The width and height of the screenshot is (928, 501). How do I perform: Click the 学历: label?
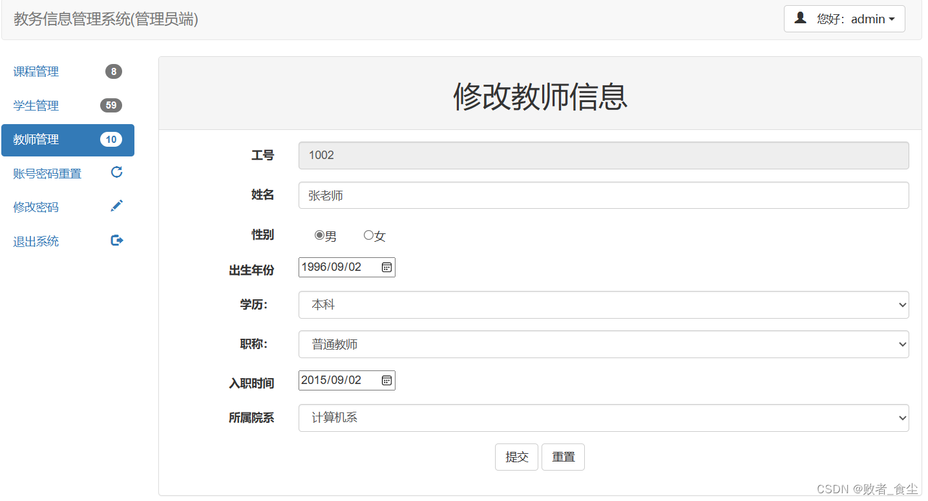(x=254, y=304)
